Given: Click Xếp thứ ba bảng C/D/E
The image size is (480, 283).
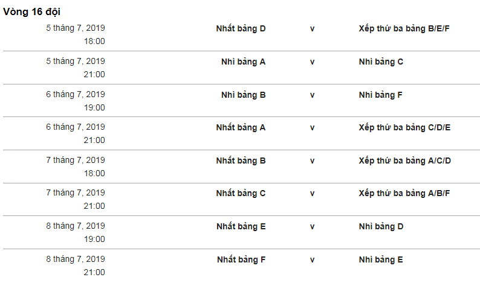Looking at the screenshot, I should [404, 128].
